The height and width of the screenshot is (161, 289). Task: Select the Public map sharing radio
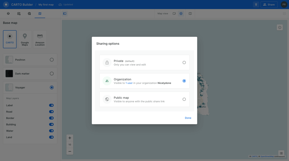[184, 99]
